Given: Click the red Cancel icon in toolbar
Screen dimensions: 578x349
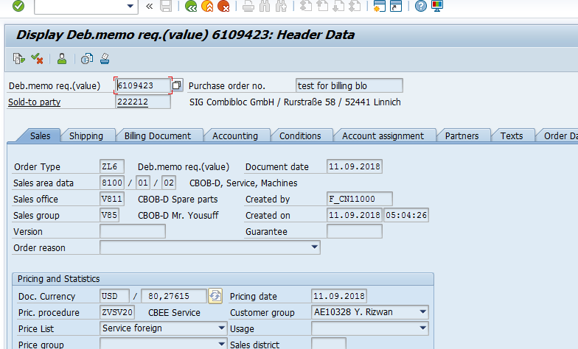Looking at the screenshot, I should coord(223,7).
